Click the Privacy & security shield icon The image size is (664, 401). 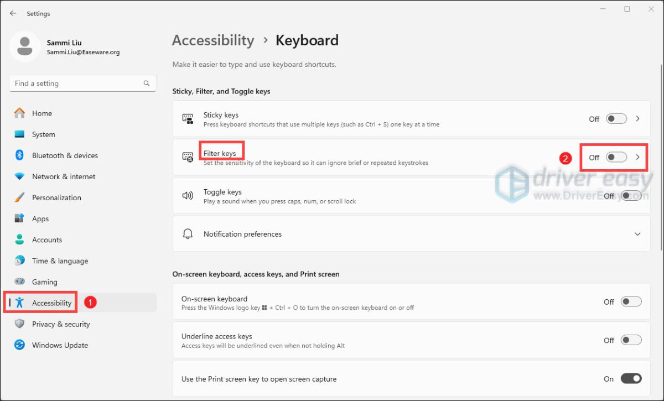tap(20, 324)
